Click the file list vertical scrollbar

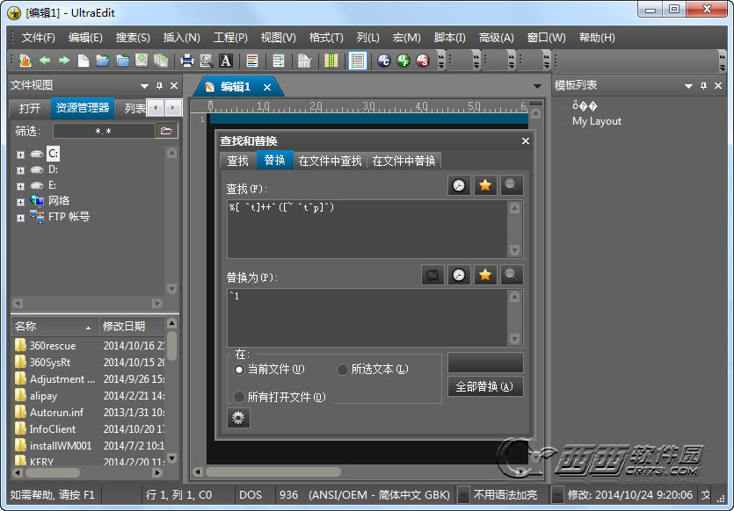[x=172, y=395]
